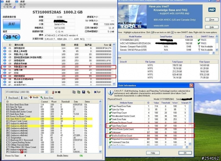Screen dimensions: 221x161
Task: Click green check beside End to End Error Count
Action: click(x=110, y=136)
